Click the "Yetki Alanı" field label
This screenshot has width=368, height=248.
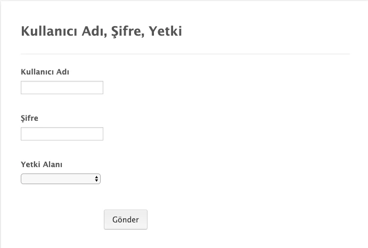click(x=42, y=164)
